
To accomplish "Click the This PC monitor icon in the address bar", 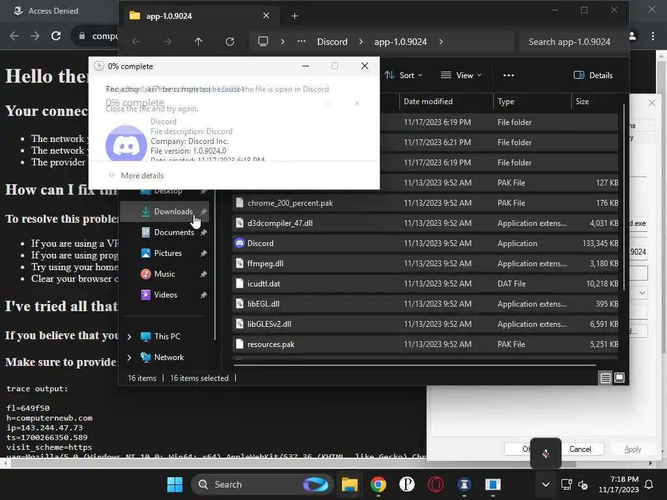I will tap(263, 42).
